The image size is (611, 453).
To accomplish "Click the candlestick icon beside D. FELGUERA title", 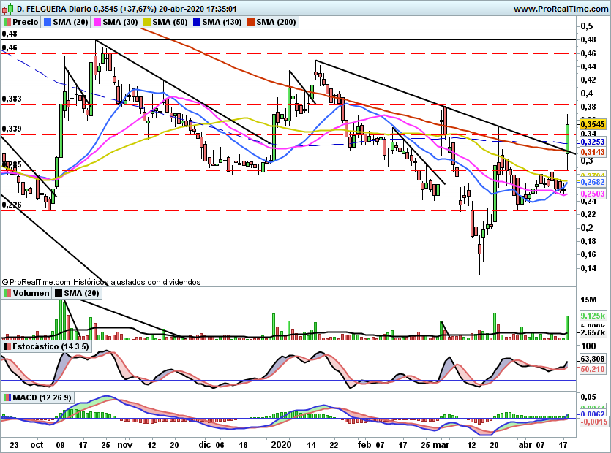I will (9, 8).
